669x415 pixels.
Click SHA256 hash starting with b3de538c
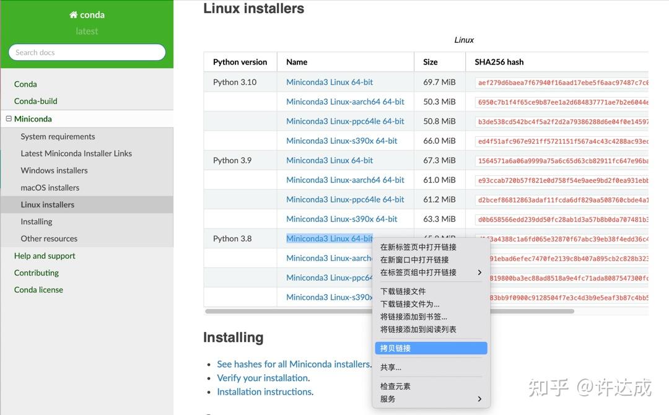tap(562, 122)
